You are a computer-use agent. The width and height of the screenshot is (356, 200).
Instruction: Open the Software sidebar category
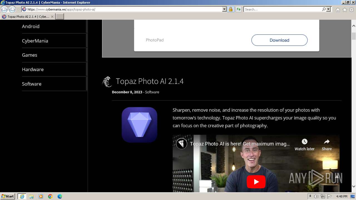coord(32,84)
